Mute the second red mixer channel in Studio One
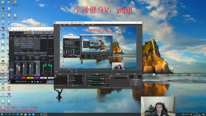 pos(25,63)
